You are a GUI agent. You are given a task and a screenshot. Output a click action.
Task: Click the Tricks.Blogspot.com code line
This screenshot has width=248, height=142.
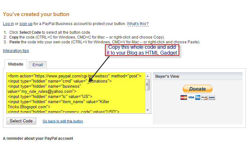coord(29,107)
